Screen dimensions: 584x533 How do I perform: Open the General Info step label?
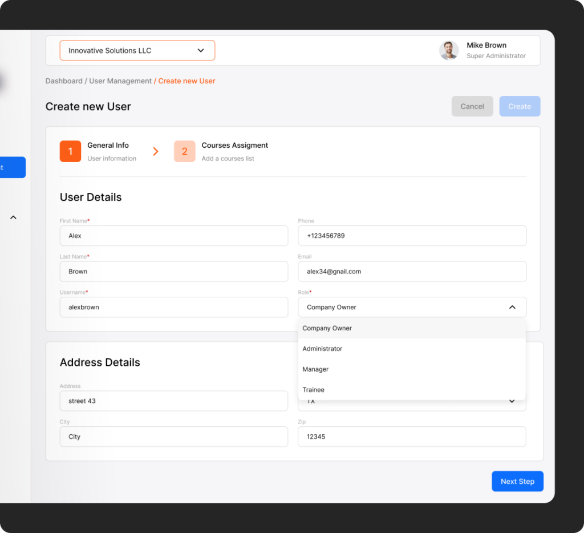108,146
